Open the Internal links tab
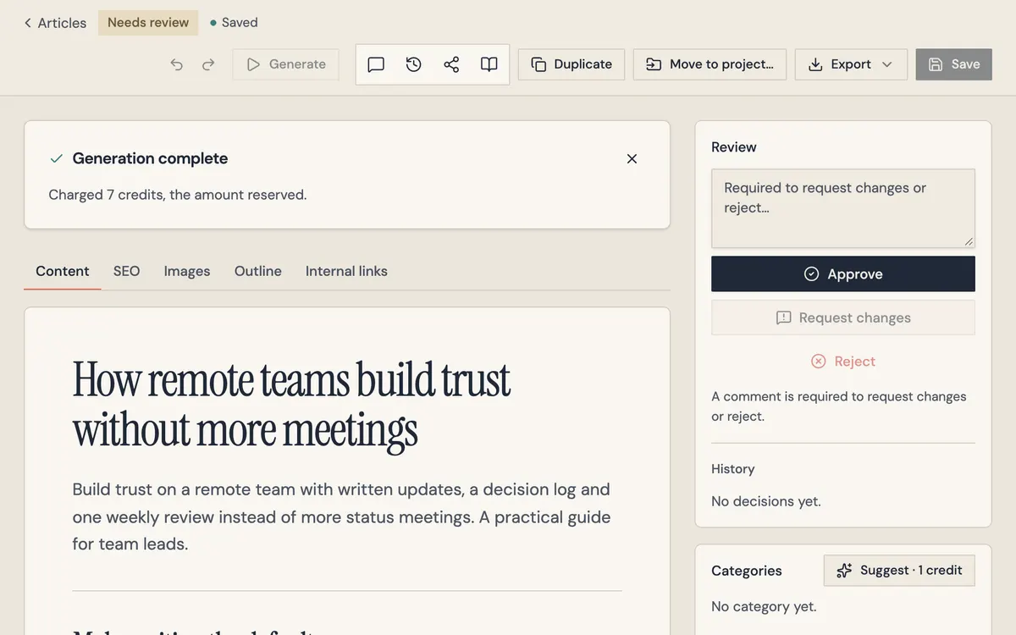Image resolution: width=1016 pixels, height=635 pixels. point(346,272)
